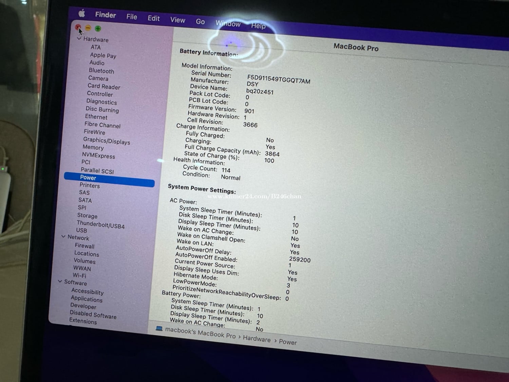
Task: Select Graphics/Displays in the sidebar
Action: coord(107,141)
